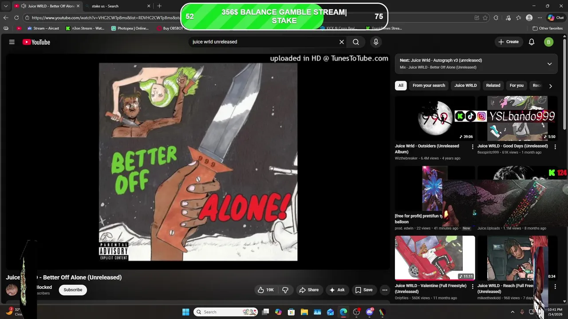Go back with browser back arrow
This screenshot has height=319, width=568.
tap(6, 18)
